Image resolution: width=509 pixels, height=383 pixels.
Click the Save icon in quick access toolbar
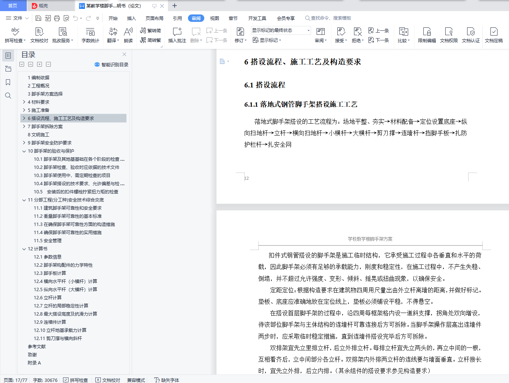pos(38,18)
